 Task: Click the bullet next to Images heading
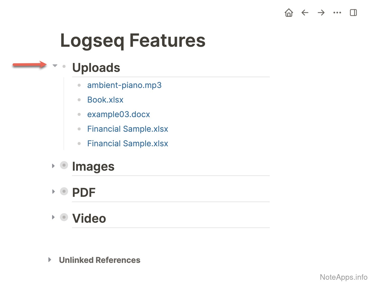tap(64, 165)
